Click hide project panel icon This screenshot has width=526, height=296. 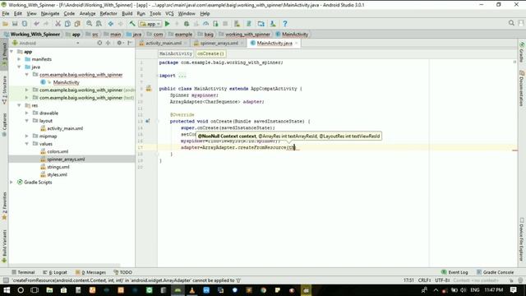tap(130, 43)
